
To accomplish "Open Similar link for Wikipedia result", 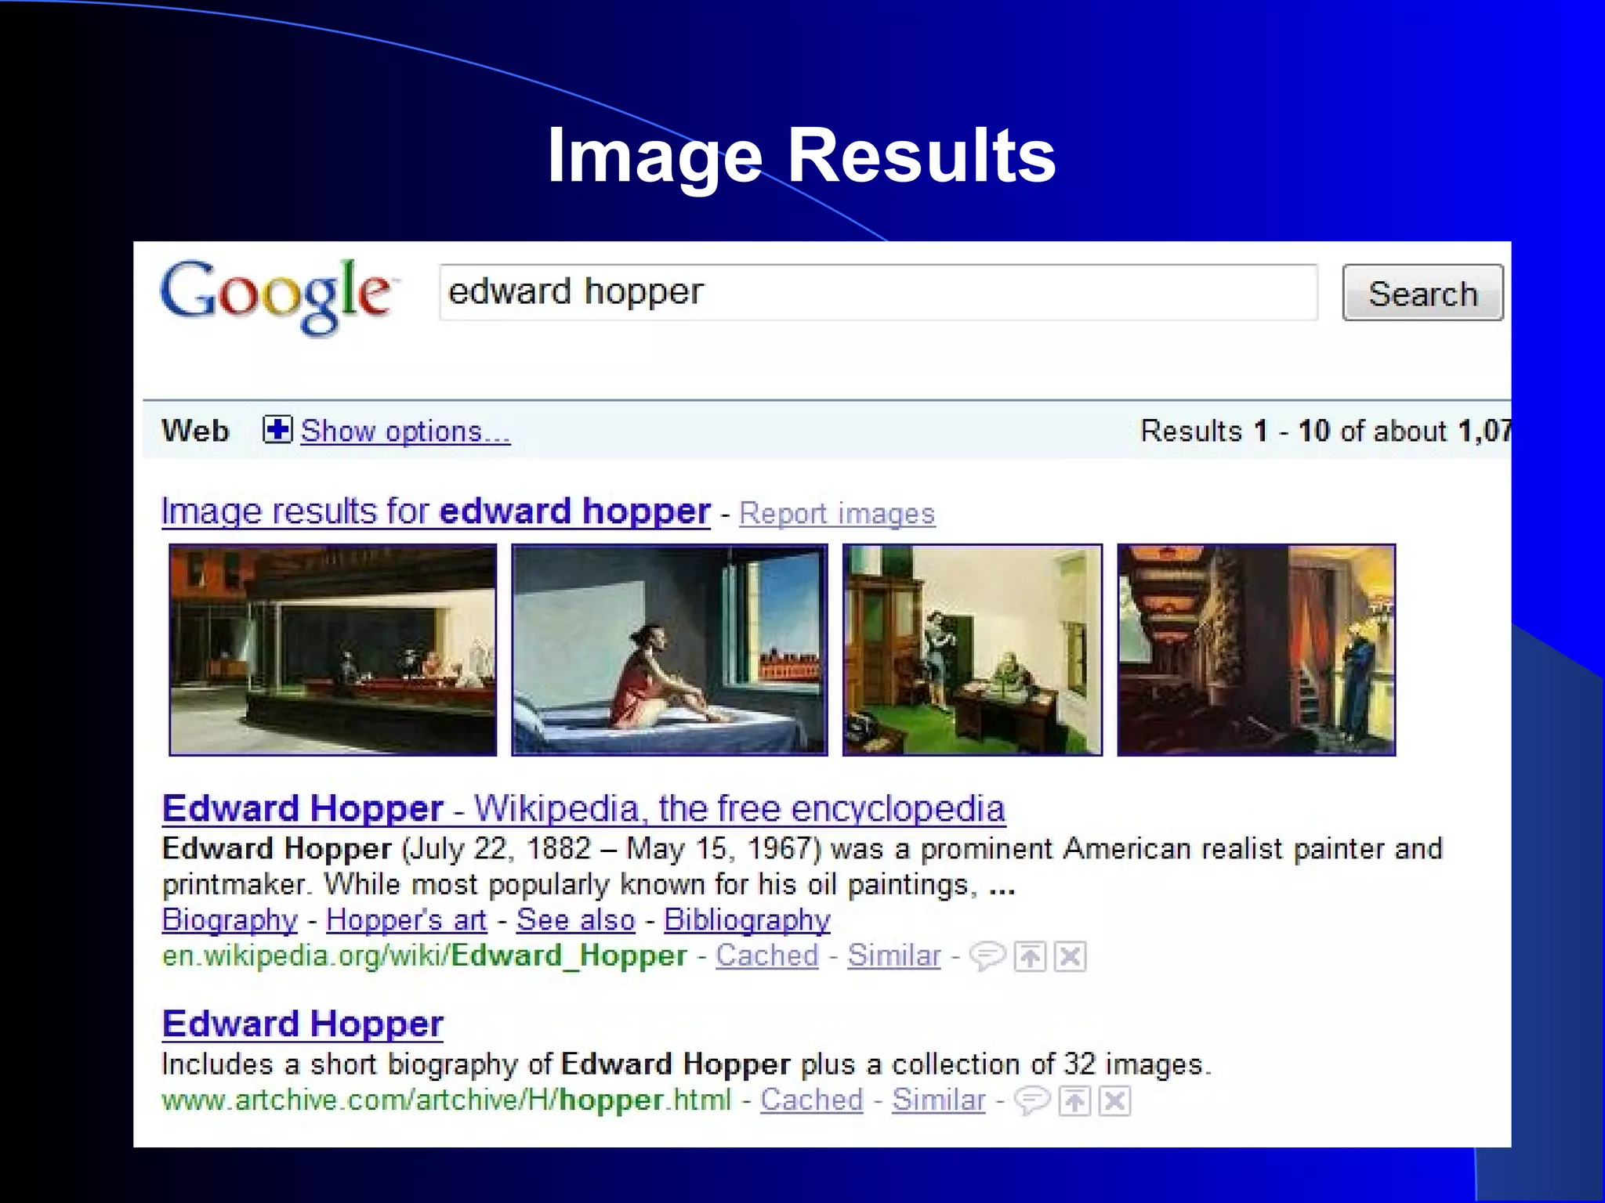I will (x=893, y=956).
